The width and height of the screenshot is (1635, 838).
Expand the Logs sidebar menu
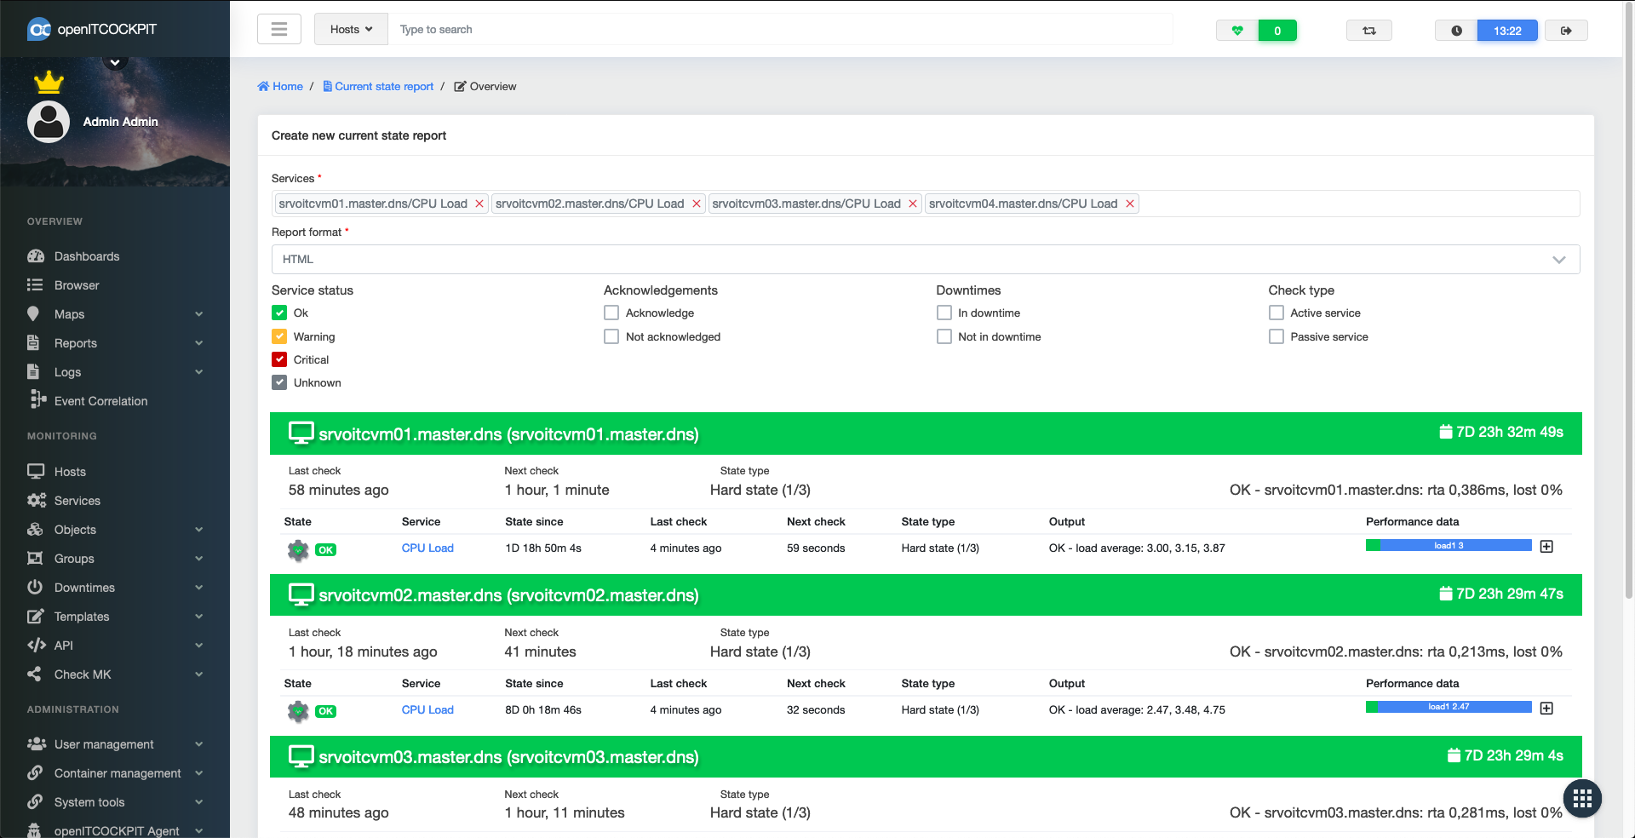(115, 372)
